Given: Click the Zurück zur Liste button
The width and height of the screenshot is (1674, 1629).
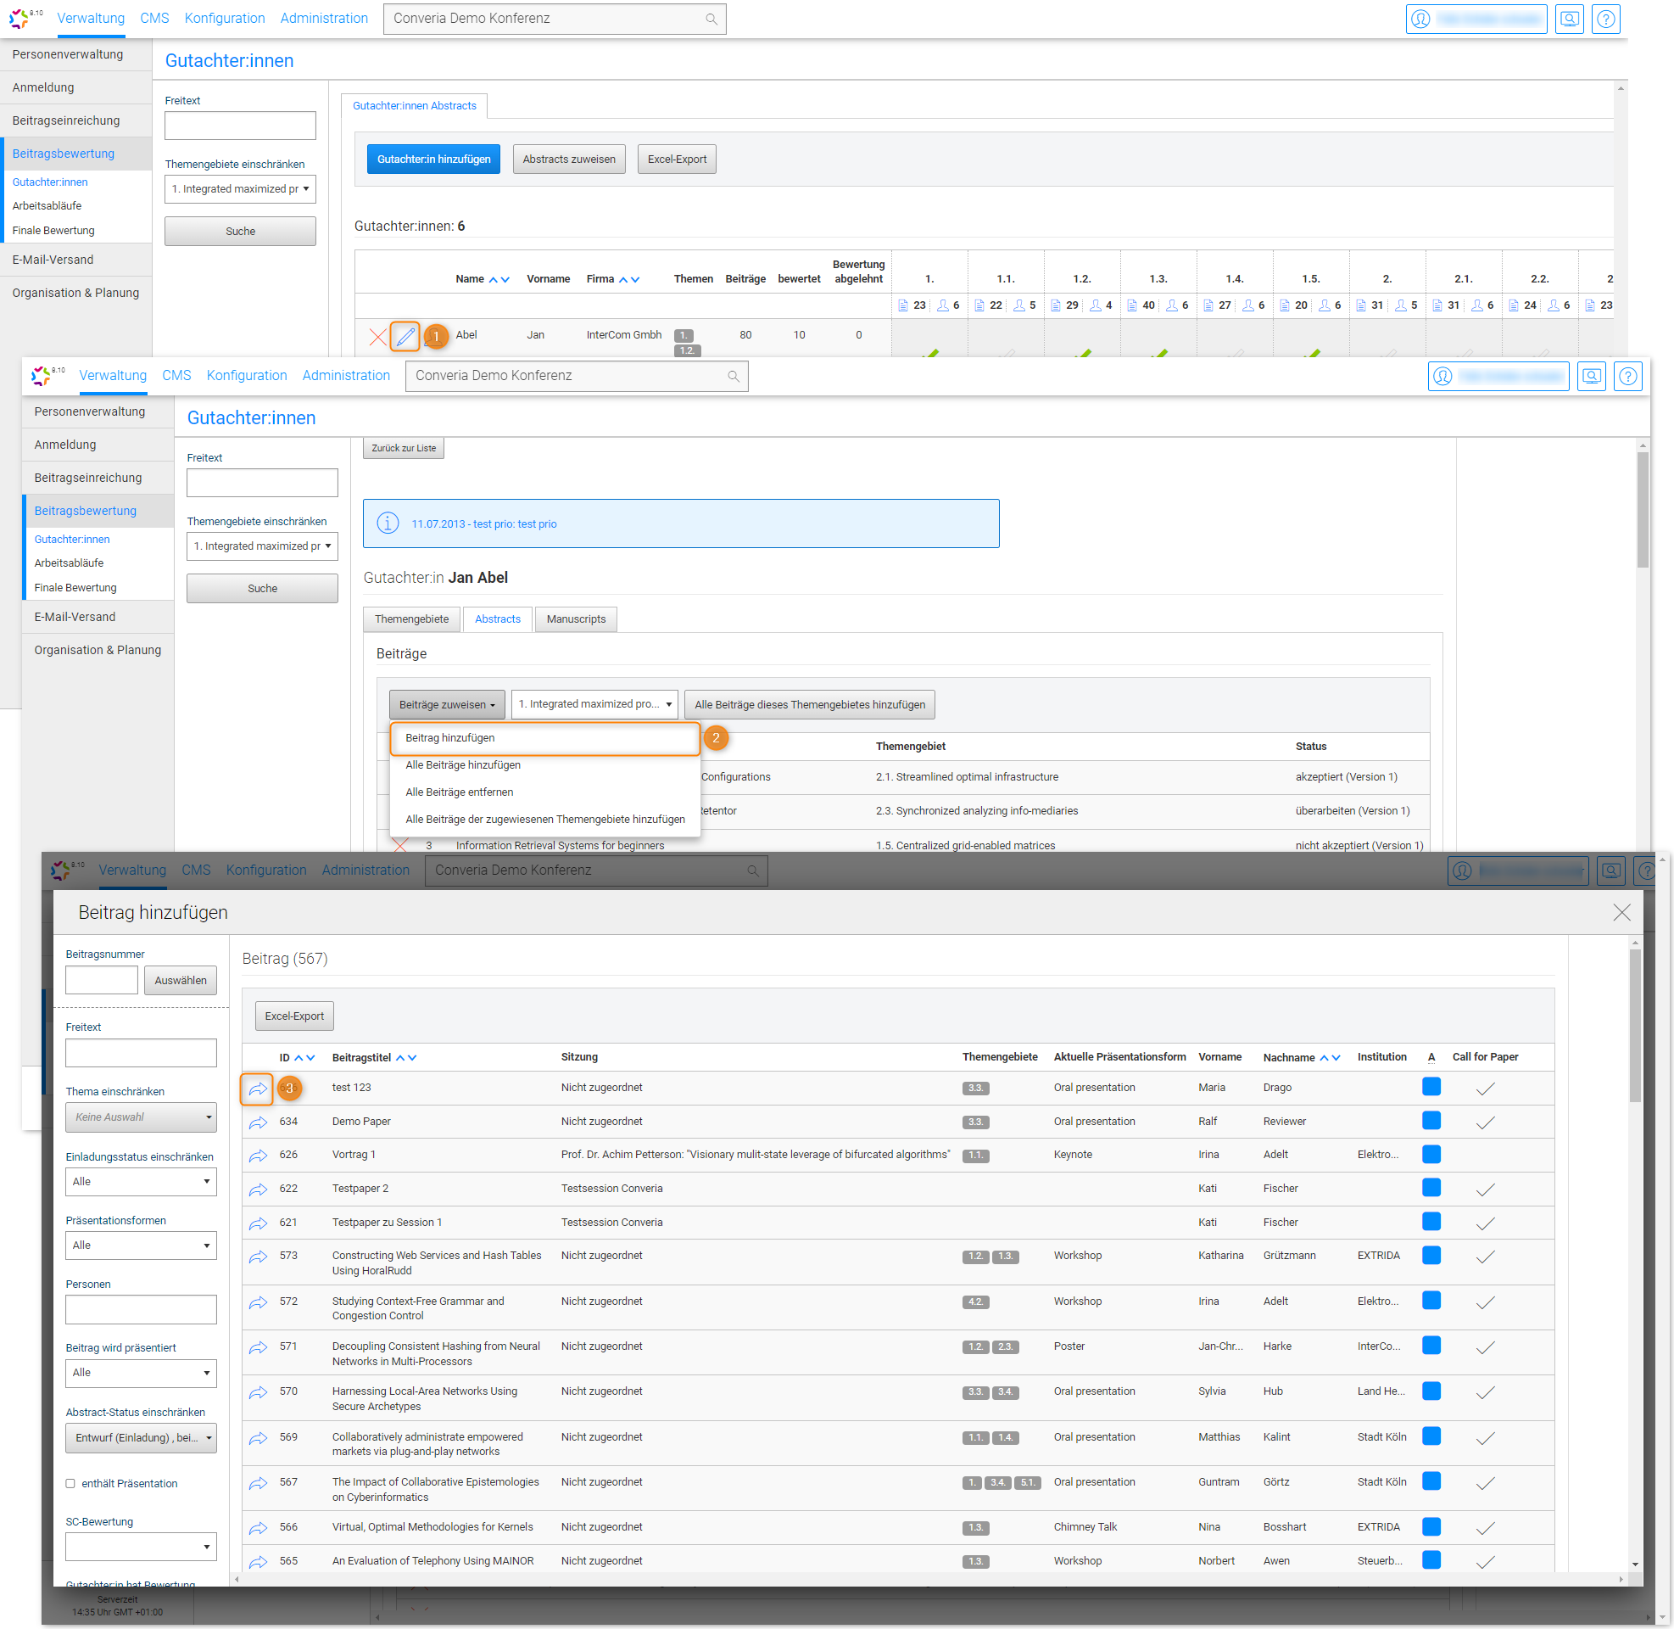Looking at the screenshot, I should [404, 448].
